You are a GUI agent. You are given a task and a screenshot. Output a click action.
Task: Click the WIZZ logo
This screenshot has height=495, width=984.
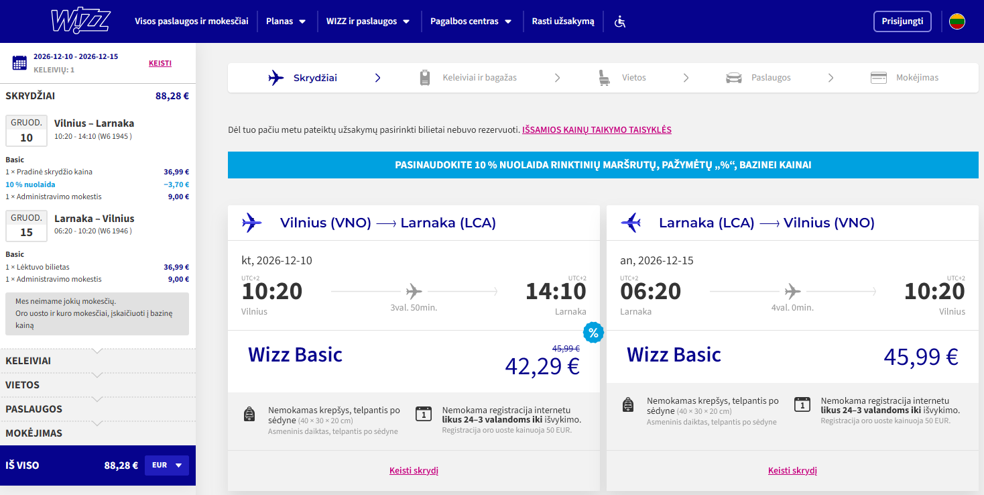click(x=80, y=21)
